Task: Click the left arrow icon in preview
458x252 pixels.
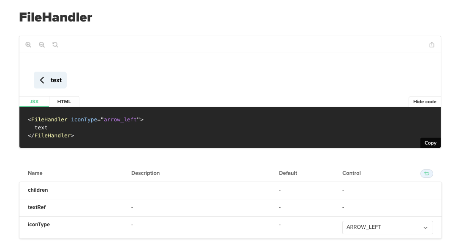Action: [x=42, y=80]
